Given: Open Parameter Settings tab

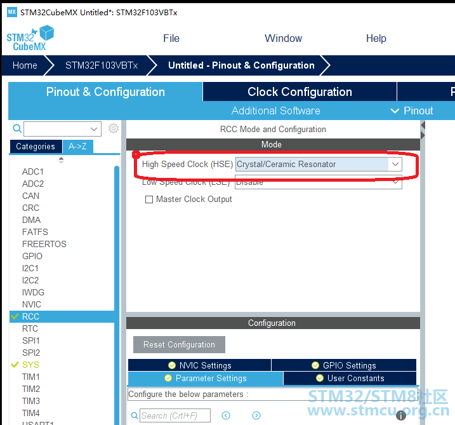Looking at the screenshot, I should pyautogui.click(x=206, y=378).
